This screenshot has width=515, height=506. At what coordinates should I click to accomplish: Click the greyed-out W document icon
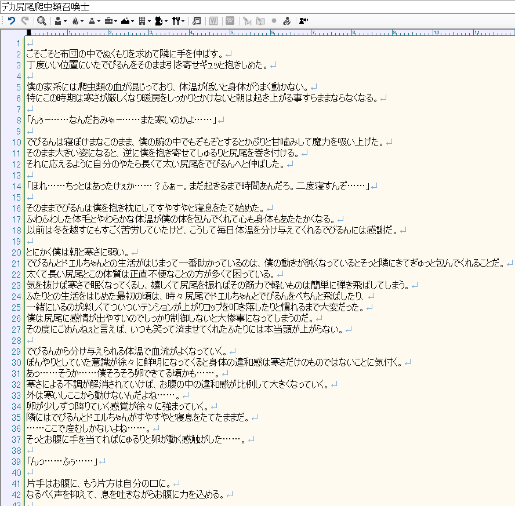[213, 21]
